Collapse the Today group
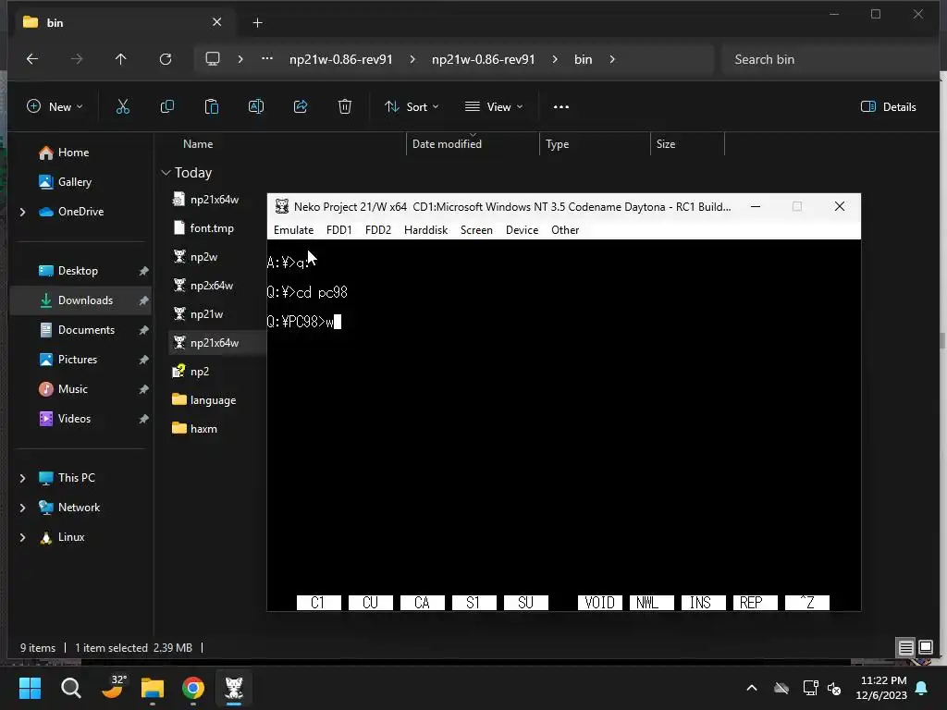Viewport: 947px width, 710px height. point(166,173)
